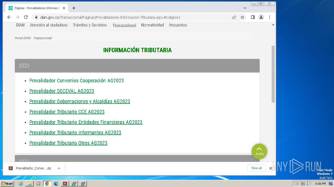Follow the Transaccional breadcrumb link
Screen dimensions: 334x187
click(43, 38)
